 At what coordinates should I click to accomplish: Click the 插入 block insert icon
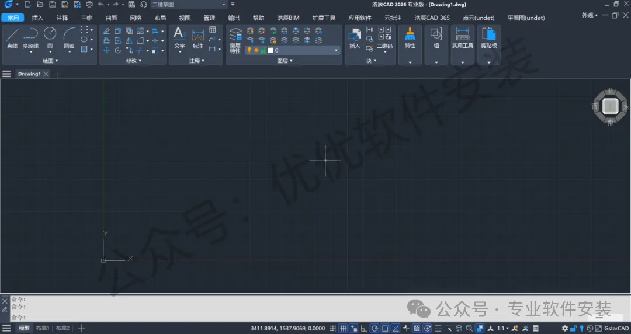355,38
